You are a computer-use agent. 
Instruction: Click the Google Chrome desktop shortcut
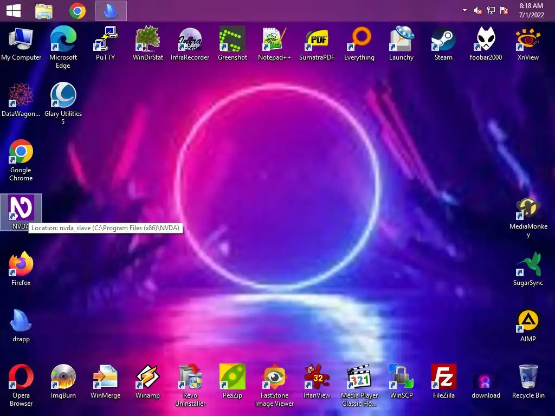point(21,160)
